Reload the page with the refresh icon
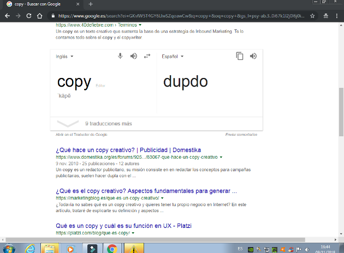The width and height of the screenshot is (344, 253). (x=29, y=16)
